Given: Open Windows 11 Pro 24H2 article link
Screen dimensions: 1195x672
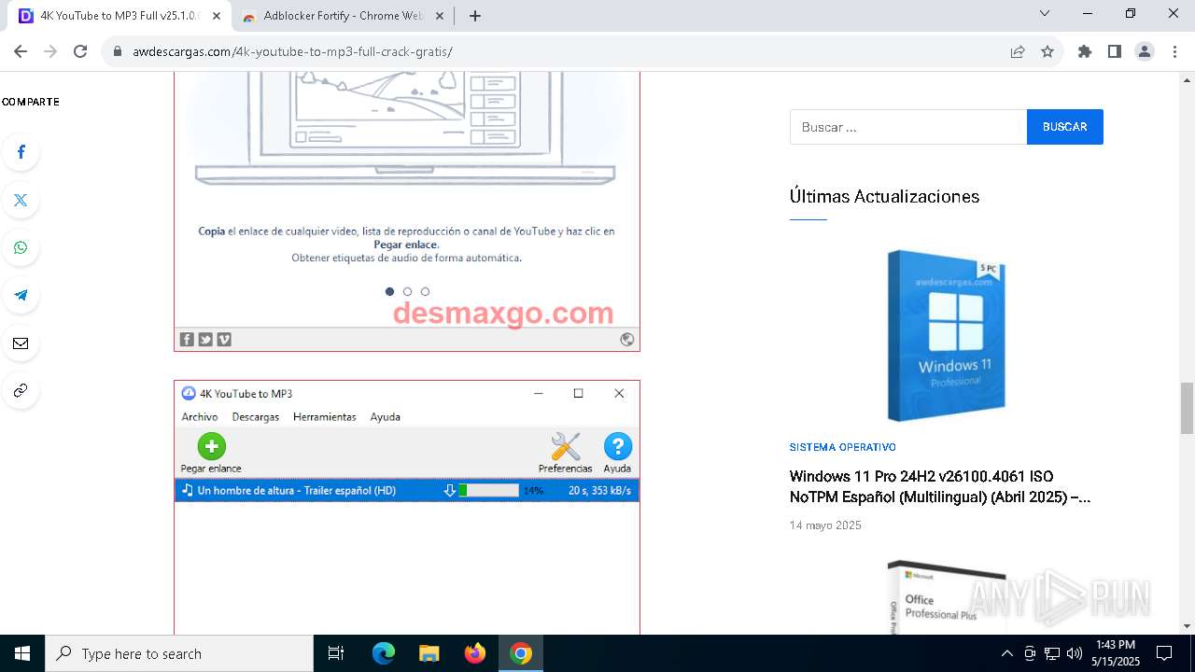Looking at the screenshot, I should (x=940, y=486).
